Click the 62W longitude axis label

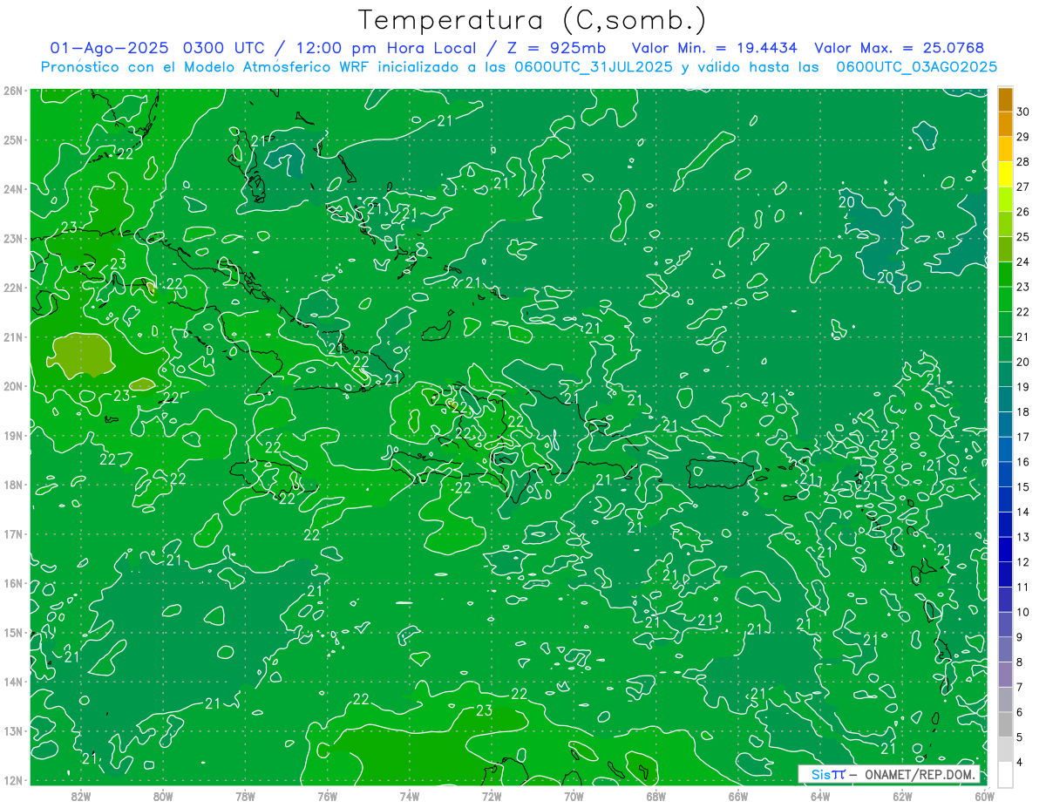[902, 796]
